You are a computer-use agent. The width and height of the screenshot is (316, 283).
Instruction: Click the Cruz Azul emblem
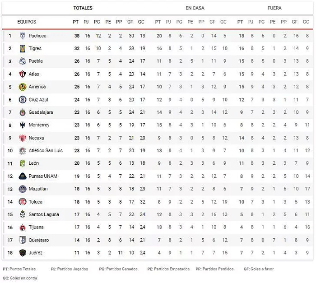[x=22, y=100]
